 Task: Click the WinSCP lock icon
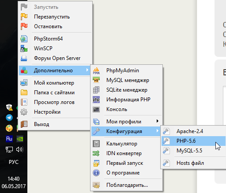point(24,48)
